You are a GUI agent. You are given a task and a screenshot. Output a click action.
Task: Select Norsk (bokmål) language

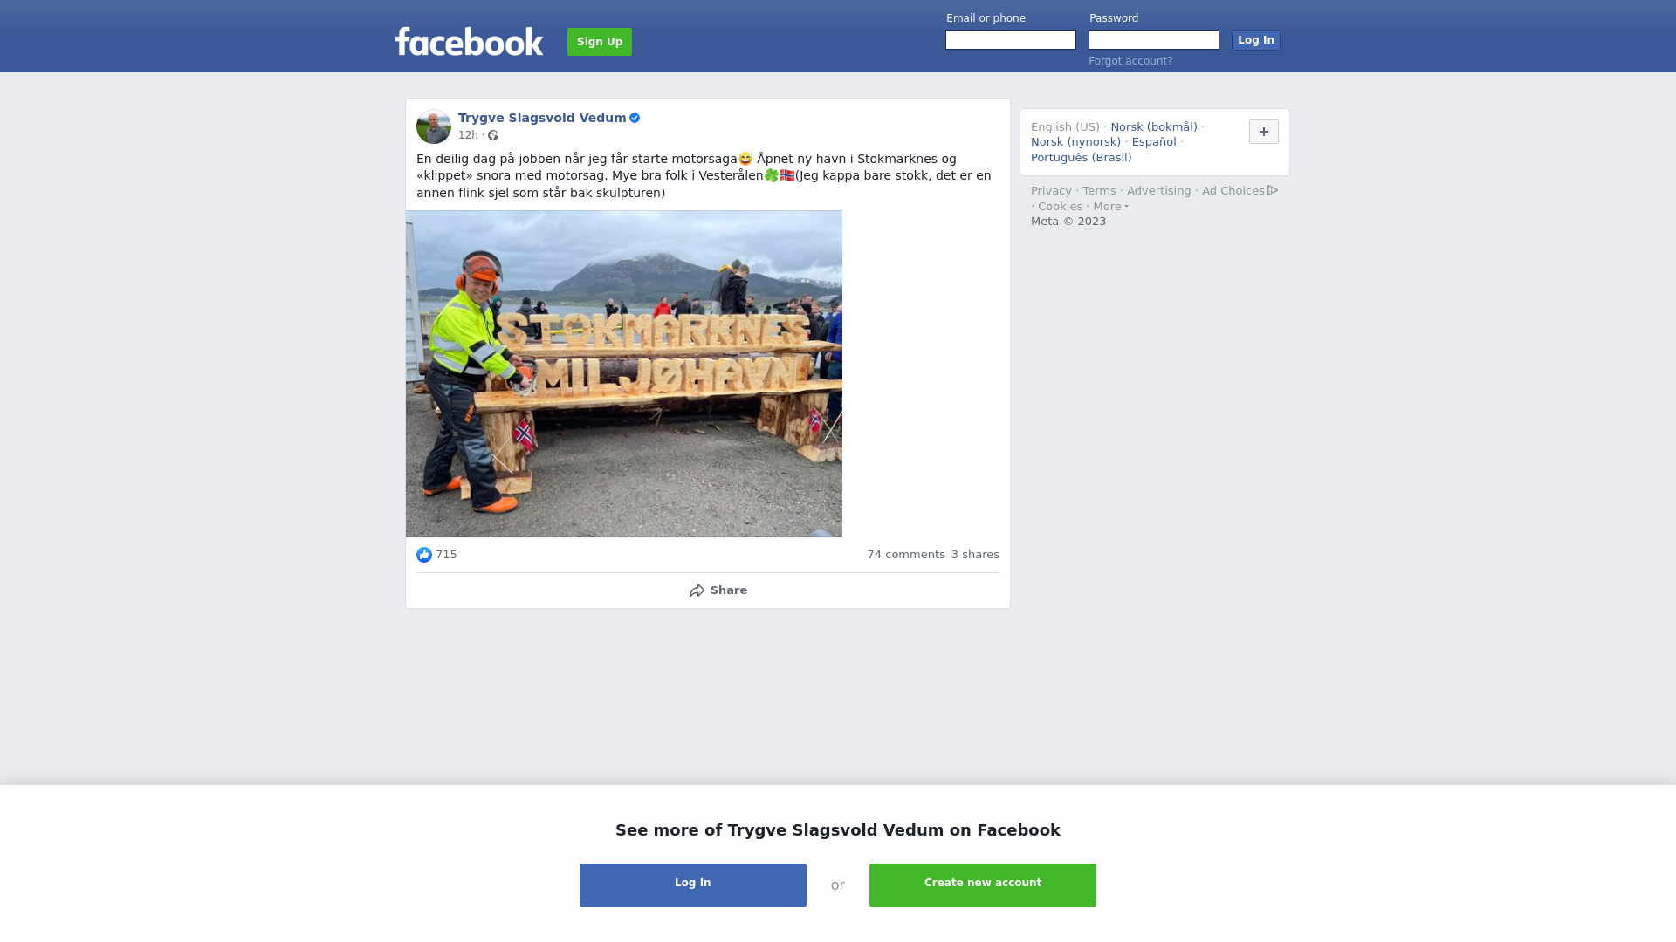click(x=1154, y=127)
